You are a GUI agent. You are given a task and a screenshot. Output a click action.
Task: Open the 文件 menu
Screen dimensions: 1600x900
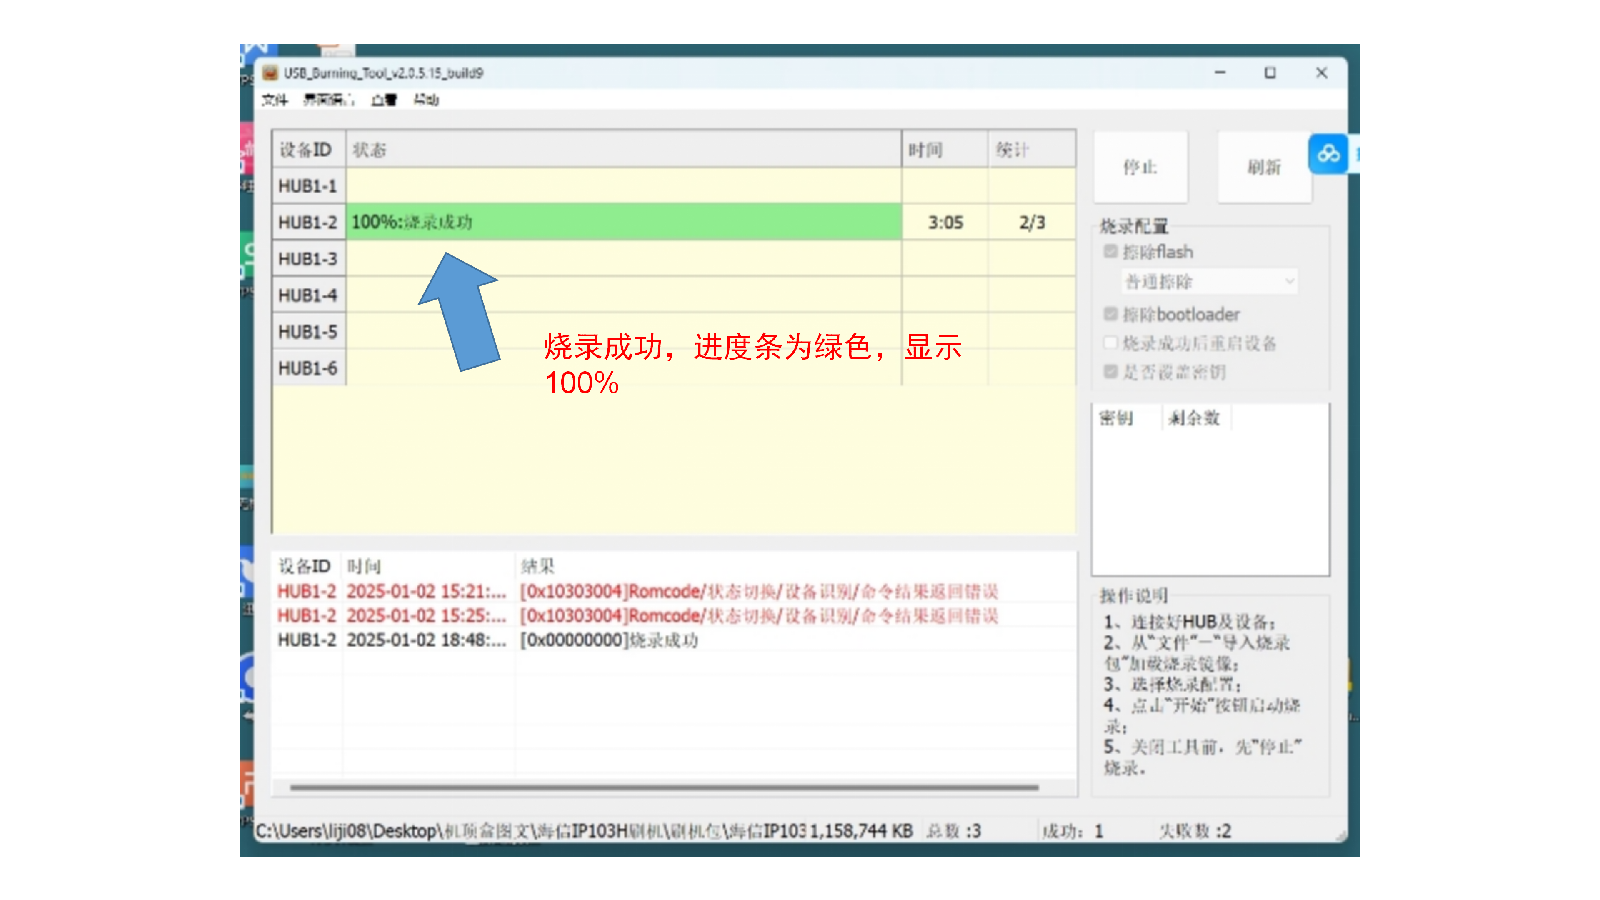pos(275,100)
